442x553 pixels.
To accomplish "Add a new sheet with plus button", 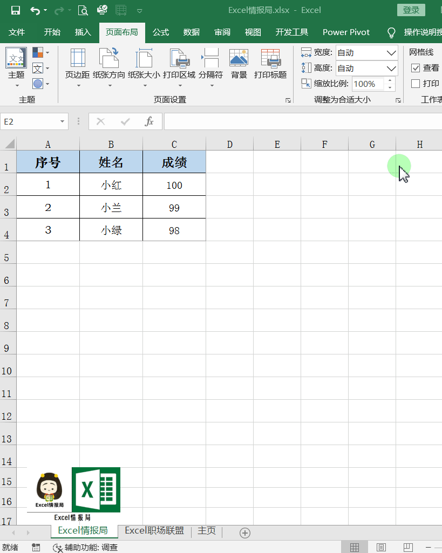I will coord(245,532).
